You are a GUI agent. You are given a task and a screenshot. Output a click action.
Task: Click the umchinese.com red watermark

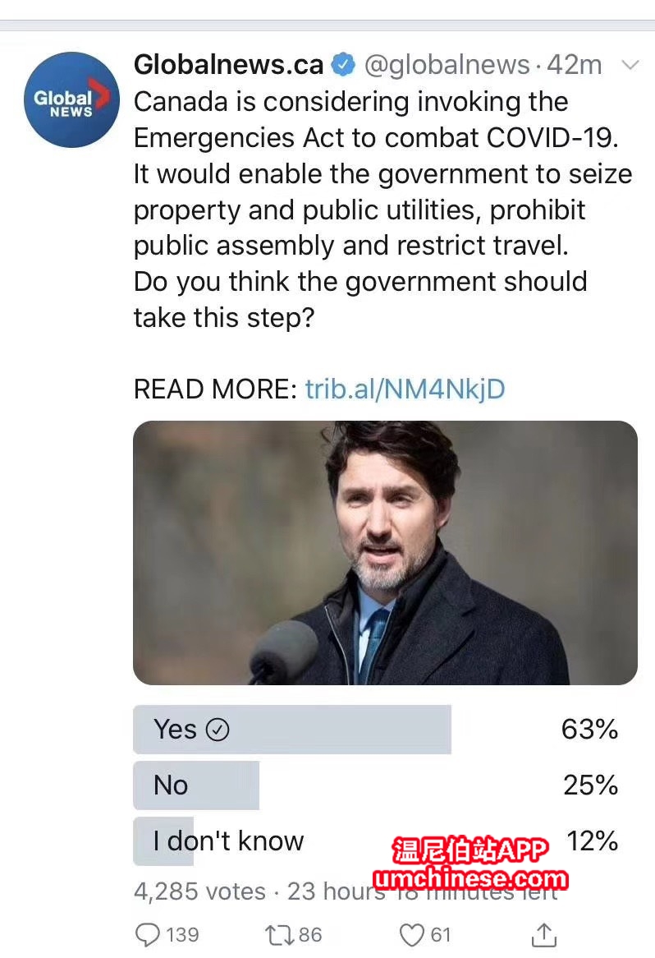[x=469, y=878]
